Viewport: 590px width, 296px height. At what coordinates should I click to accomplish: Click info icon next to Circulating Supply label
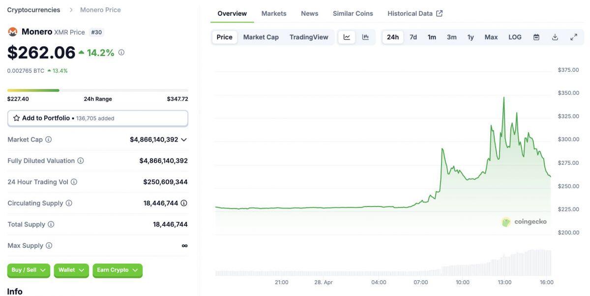click(69, 203)
